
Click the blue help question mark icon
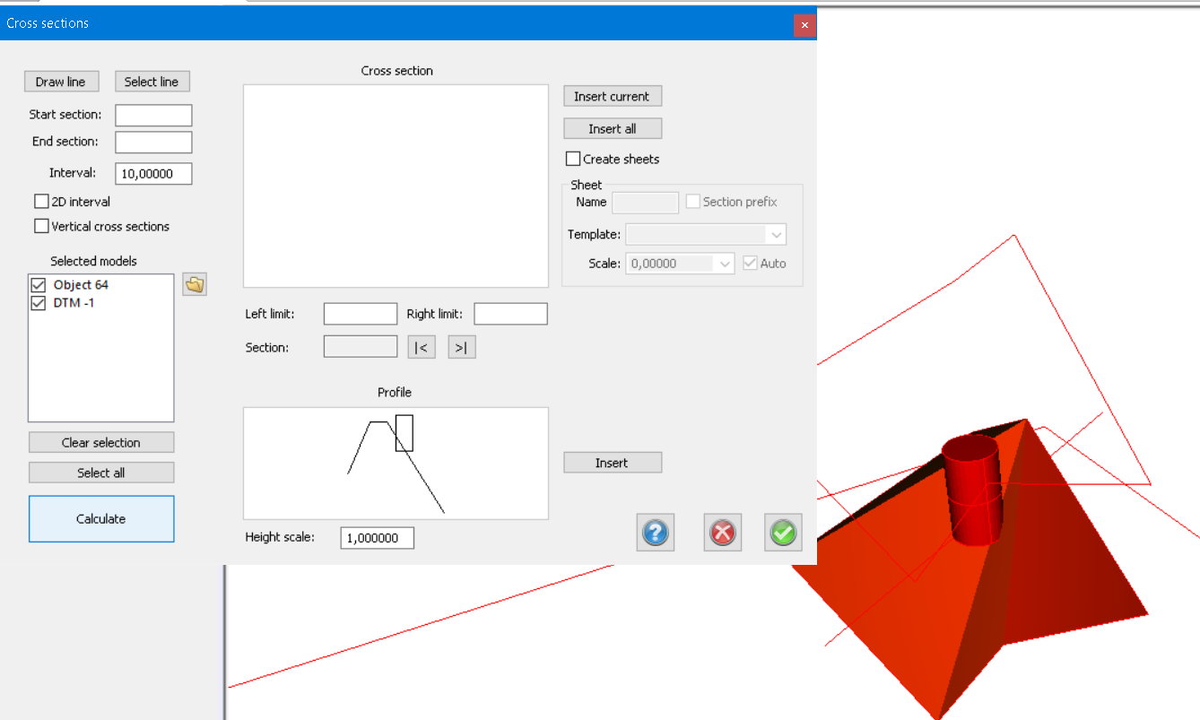point(656,533)
